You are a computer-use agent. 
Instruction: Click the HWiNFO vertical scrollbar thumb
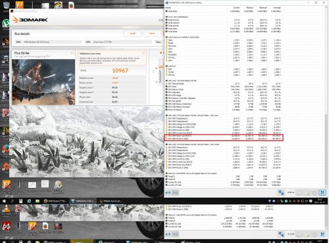click(326, 149)
